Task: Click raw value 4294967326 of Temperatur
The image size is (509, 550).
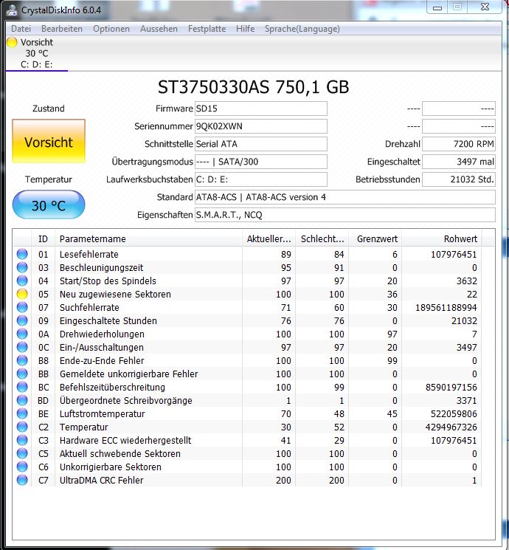Action: [x=451, y=427]
